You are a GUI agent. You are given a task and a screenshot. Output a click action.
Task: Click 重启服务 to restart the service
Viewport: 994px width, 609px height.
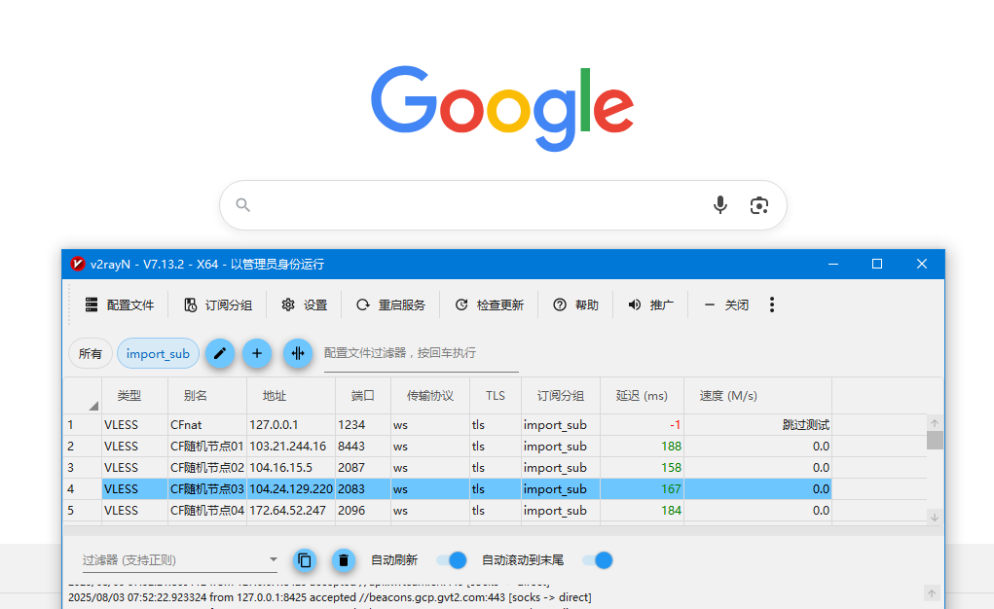click(x=390, y=304)
